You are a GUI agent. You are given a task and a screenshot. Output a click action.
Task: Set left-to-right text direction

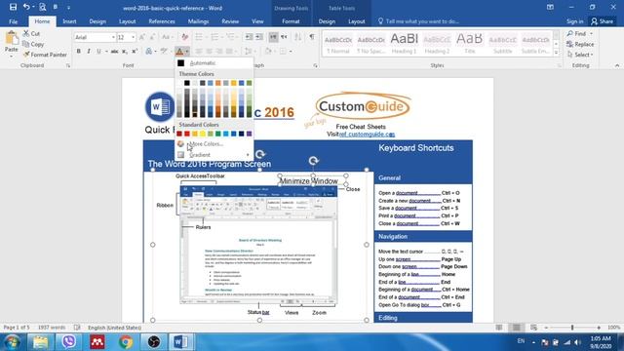coord(273,37)
